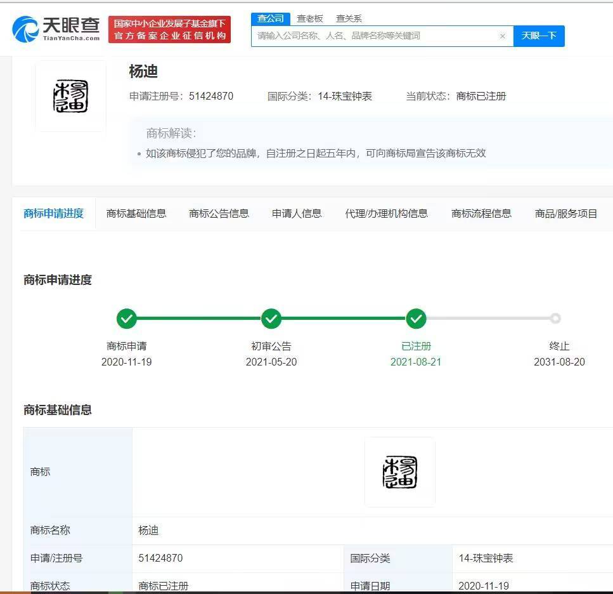Clear the search box with X icon

[x=503, y=36]
